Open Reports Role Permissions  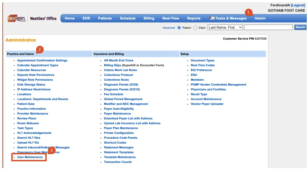[x=36, y=75]
